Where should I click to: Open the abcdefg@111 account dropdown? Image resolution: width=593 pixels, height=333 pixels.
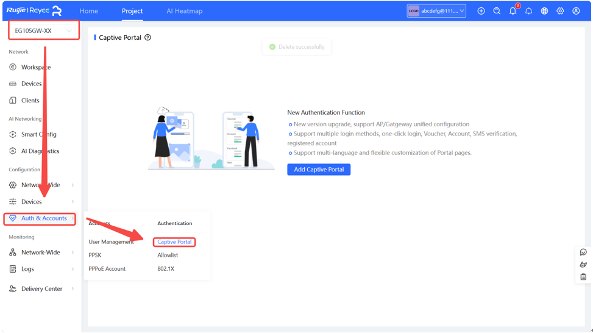click(x=436, y=11)
